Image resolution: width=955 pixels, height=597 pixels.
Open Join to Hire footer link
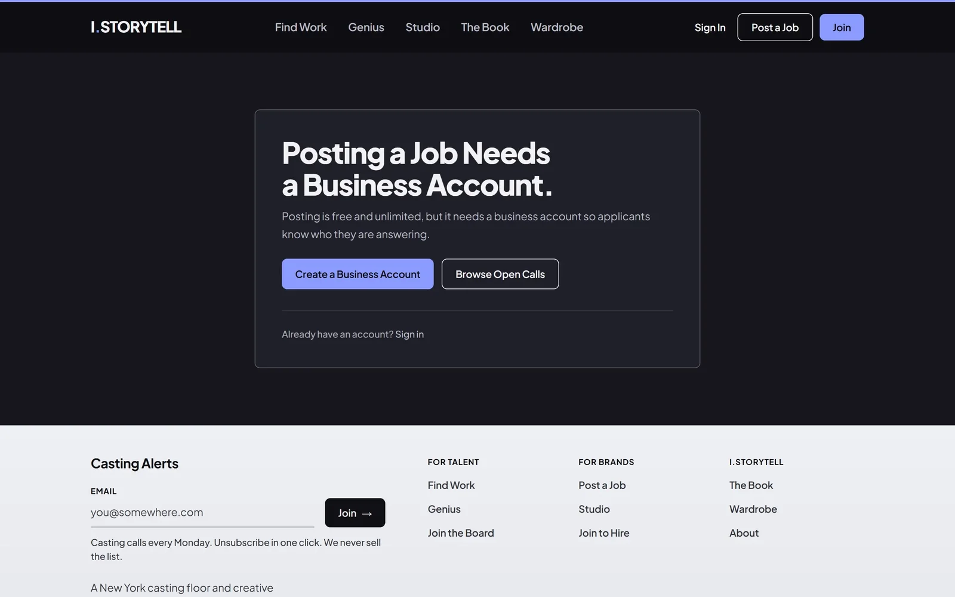(604, 533)
